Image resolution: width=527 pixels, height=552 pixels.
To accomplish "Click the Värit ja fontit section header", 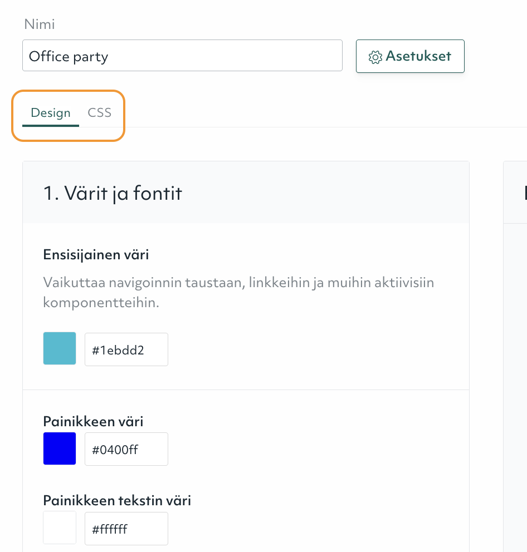I will coord(111,194).
